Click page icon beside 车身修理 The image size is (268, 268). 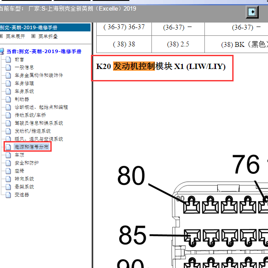(x=8, y=84)
